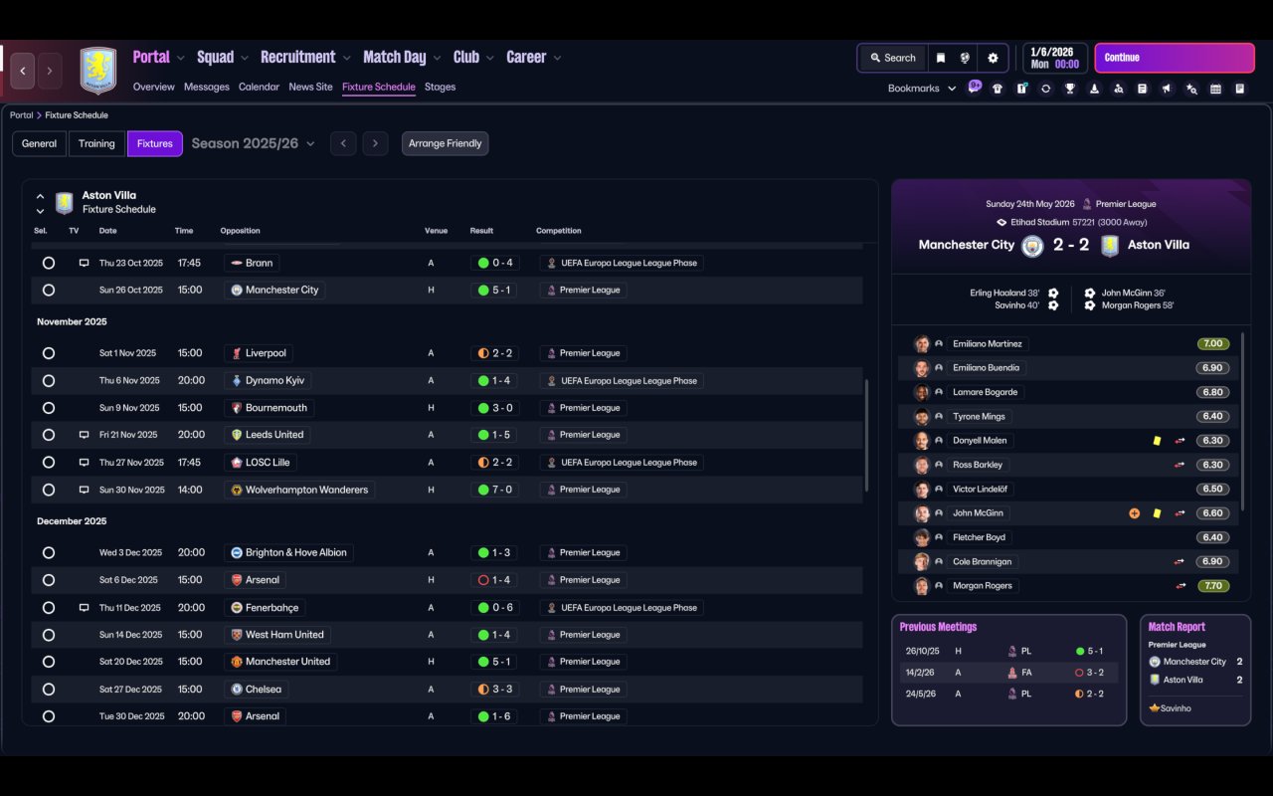Screen dimensions: 1273x796
Task: Click the TV icon on Fenerbahçe row
Action: tap(85, 608)
